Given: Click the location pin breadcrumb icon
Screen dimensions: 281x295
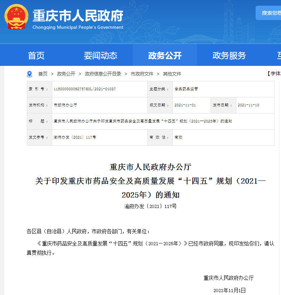Looking at the screenshot, I should [x=29, y=74].
